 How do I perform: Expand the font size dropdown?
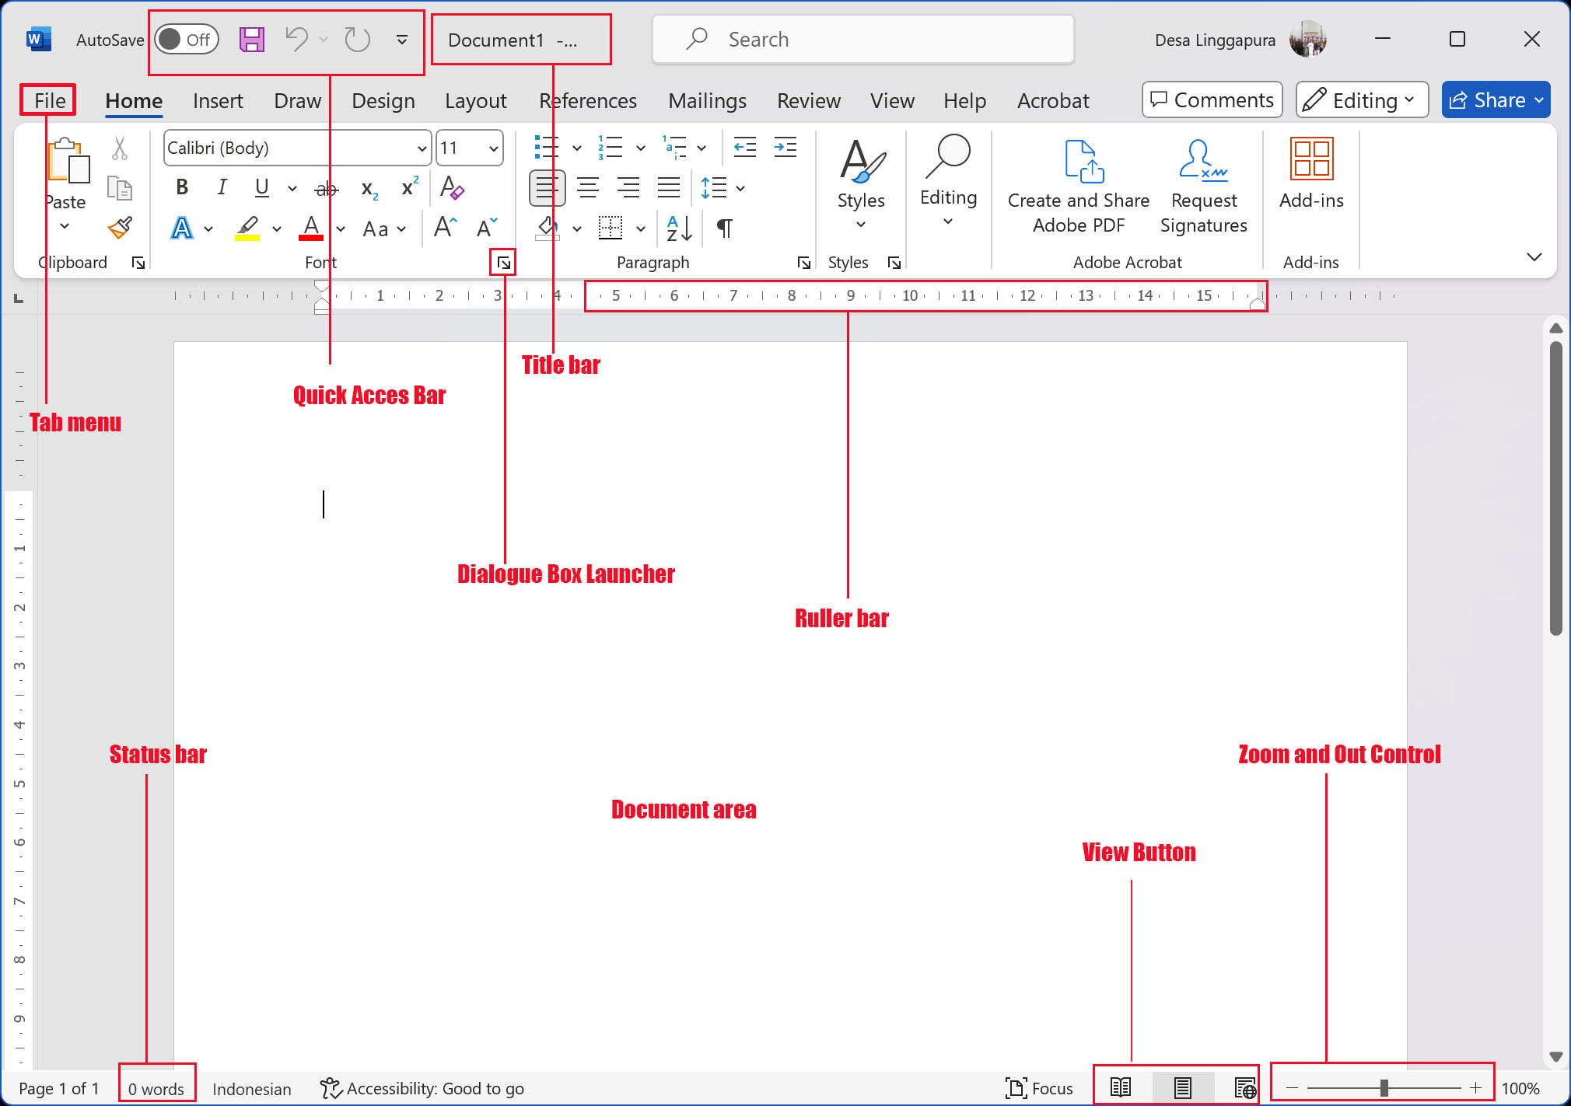pos(494,147)
